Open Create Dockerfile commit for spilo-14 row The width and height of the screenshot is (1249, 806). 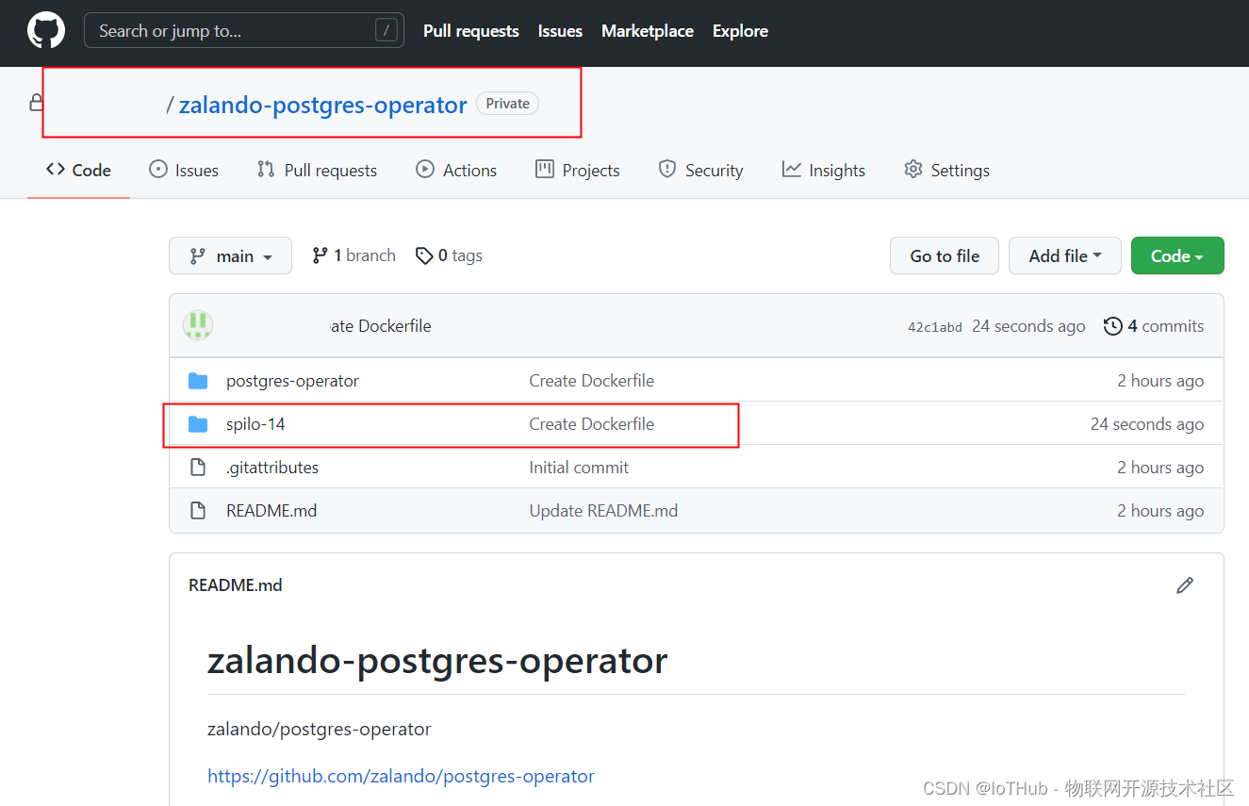592,424
